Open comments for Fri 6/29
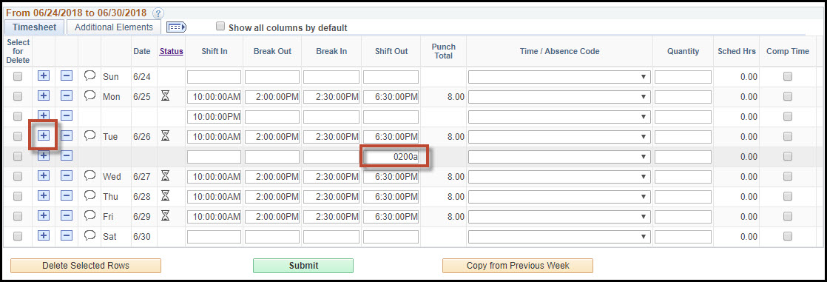Image resolution: width=827 pixels, height=282 pixels. pos(90,215)
